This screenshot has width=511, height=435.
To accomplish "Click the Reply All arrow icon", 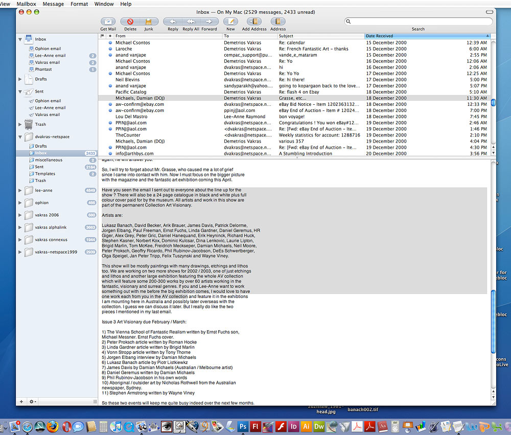I will [191, 21].
